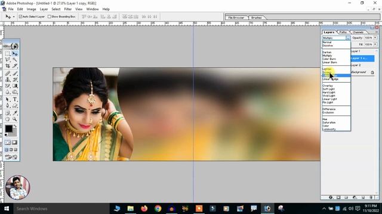Switch to Standard Screen mode

coord(7,150)
